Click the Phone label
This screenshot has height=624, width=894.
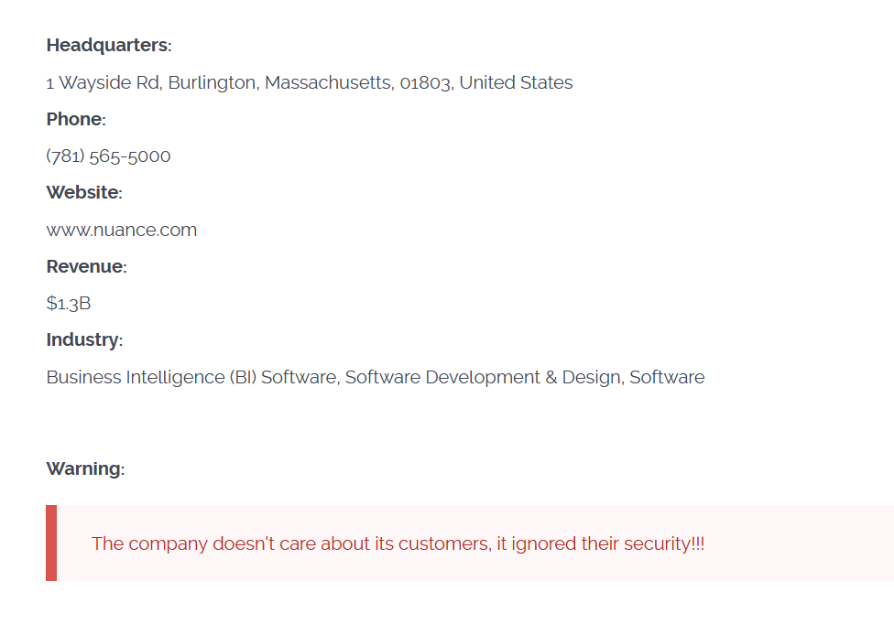click(75, 119)
